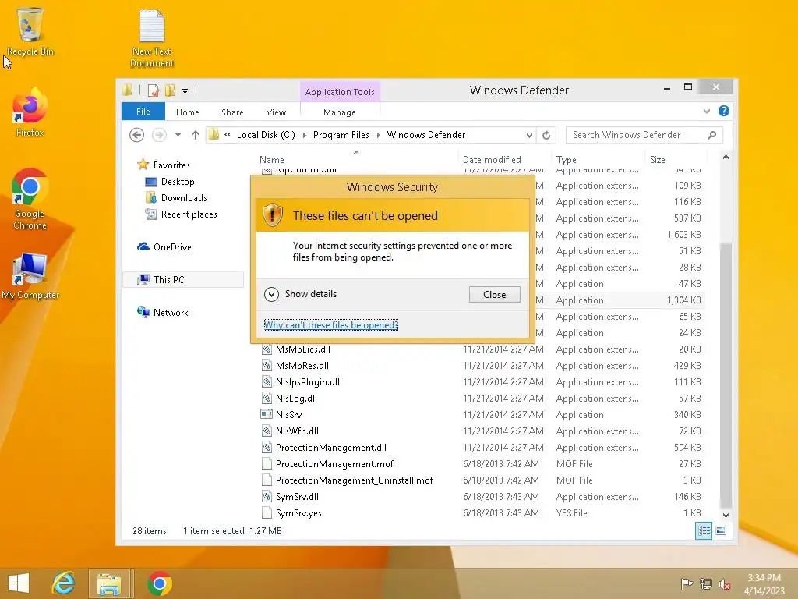The width and height of the screenshot is (798, 599).
Task: Click the NisSrv application file icon
Action: point(267,414)
